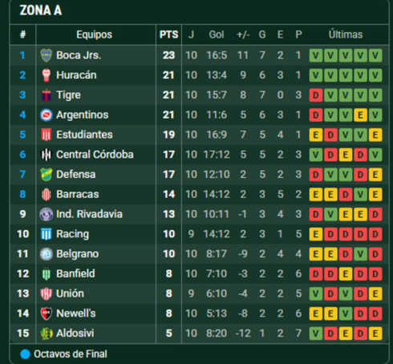Image resolution: width=393 pixels, height=364 pixels.
Task: Click the ZONA A title
Action: 41,10
